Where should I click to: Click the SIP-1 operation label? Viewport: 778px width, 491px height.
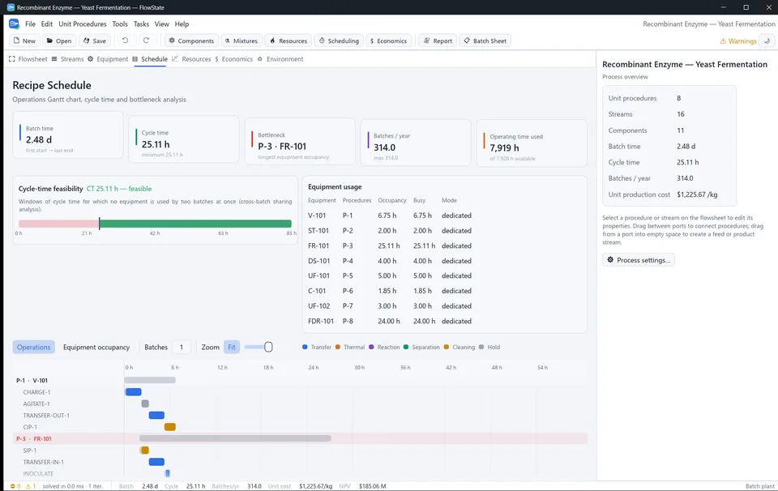(x=30, y=450)
